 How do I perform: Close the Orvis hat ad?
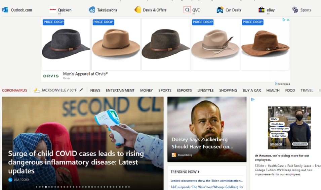point(288,20)
